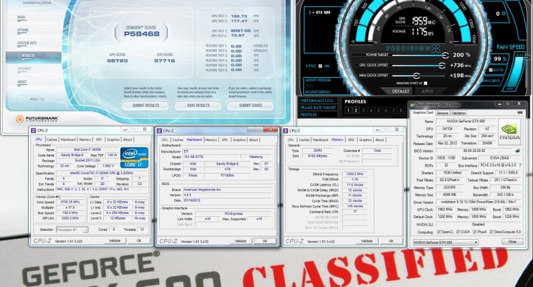Toggle the PhysX checkbox in GPU-Z
The width and height of the screenshot is (533, 287).
(475, 232)
